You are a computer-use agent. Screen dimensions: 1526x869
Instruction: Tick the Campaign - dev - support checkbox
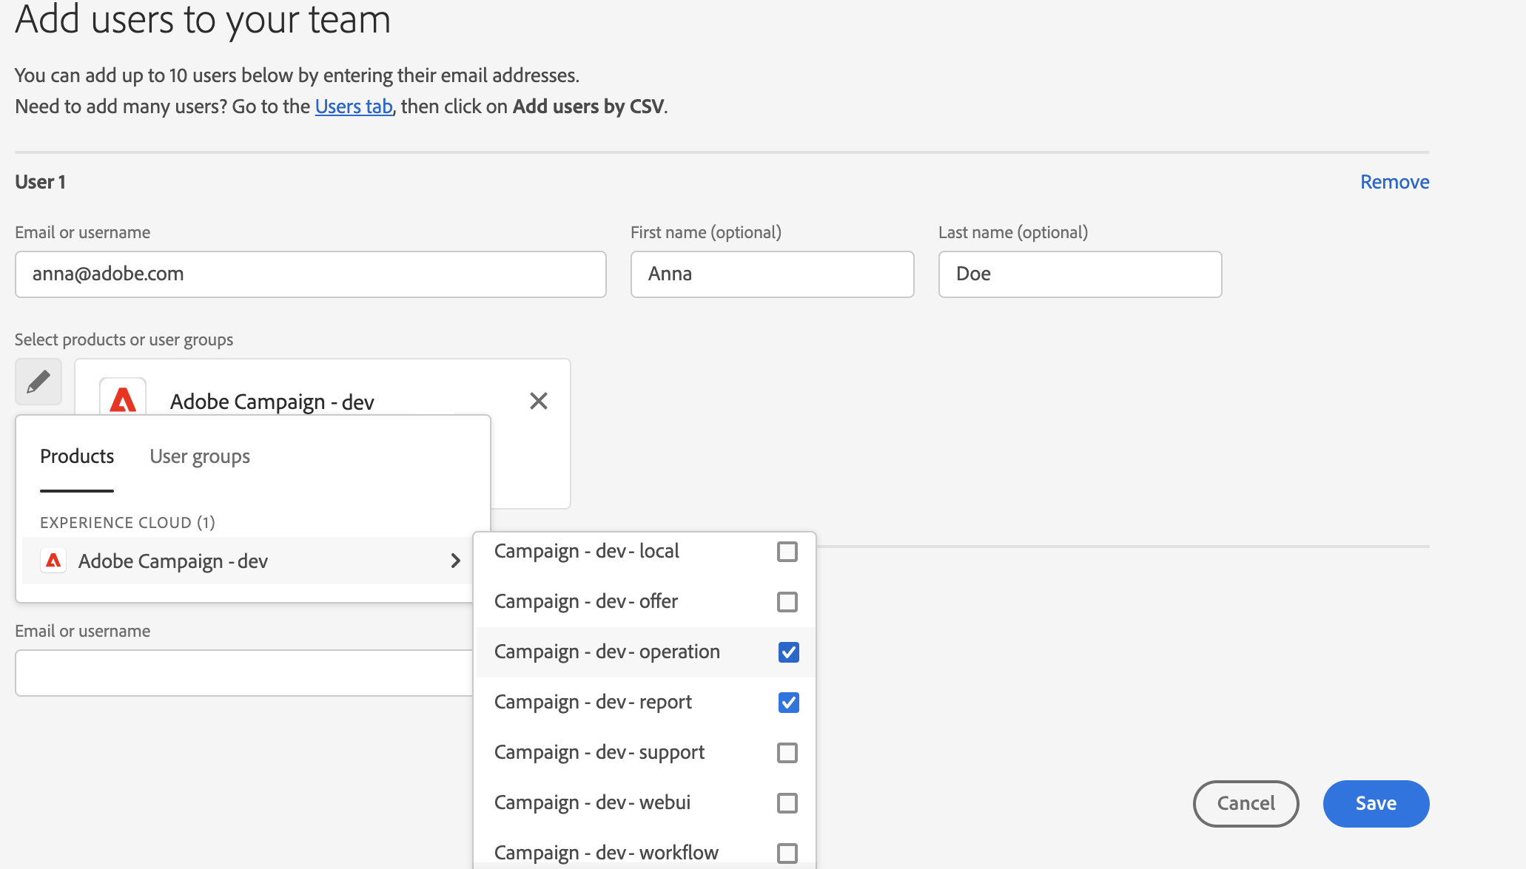point(787,753)
